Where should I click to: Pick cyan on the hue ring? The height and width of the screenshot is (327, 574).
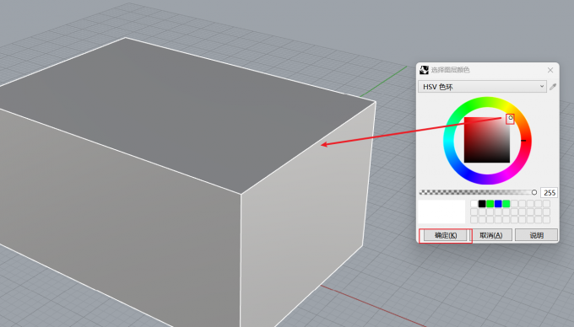tap(448, 141)
